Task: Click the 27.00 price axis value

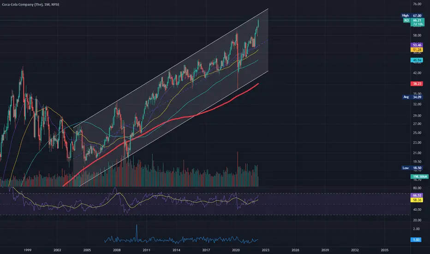Action: (x=417, y=124)
